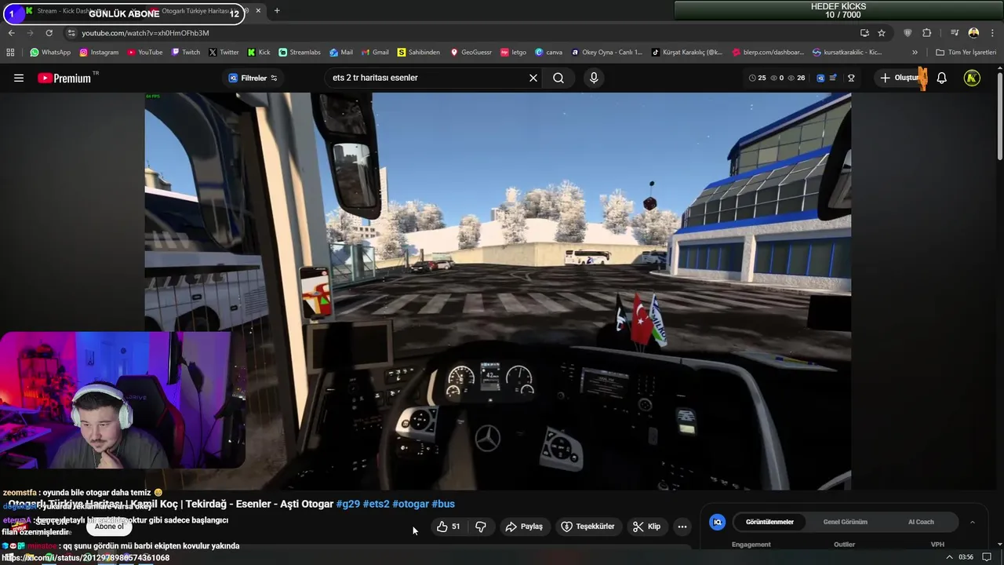Start voice search with the microphone
This screenshot has width=1004, height=565.
(594, 78)
